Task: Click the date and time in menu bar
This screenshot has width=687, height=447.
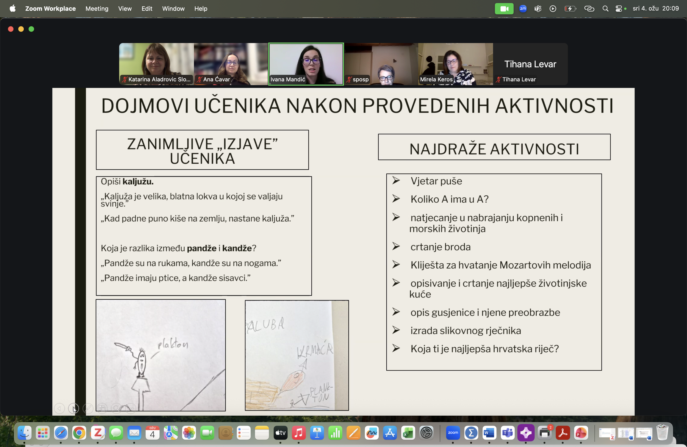Action: (656, 8)
